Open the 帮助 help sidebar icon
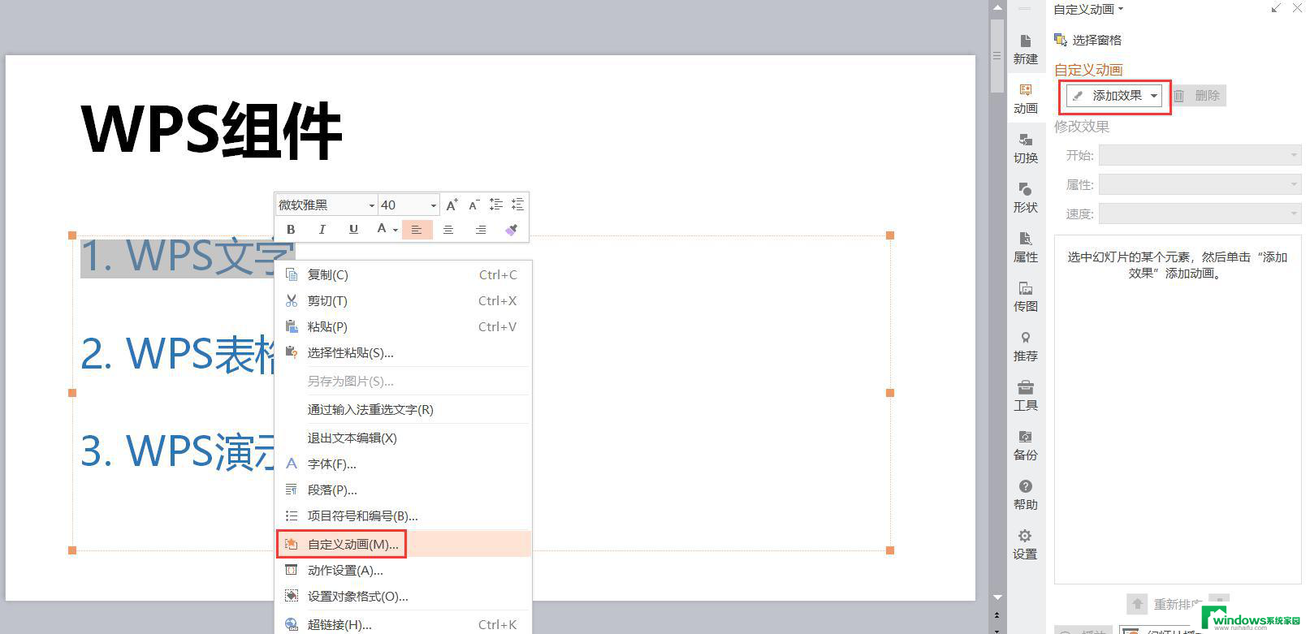1310x634 pixels. 1026,494
